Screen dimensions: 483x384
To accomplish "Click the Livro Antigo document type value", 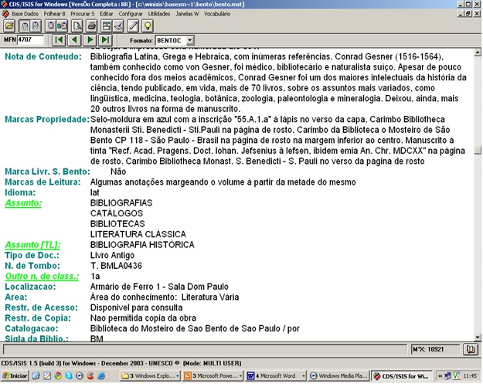I will 112,256.
